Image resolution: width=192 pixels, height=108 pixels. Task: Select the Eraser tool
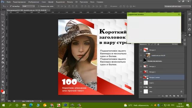3,51
